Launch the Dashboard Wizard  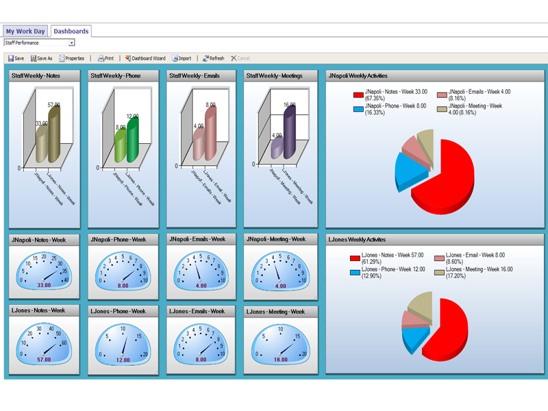pos(145,59)
